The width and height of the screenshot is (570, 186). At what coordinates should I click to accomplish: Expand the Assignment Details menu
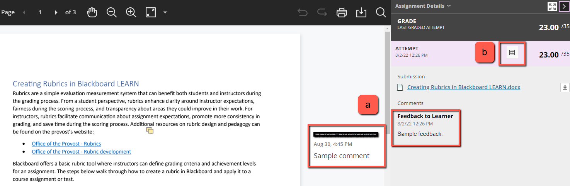point(422,6)
